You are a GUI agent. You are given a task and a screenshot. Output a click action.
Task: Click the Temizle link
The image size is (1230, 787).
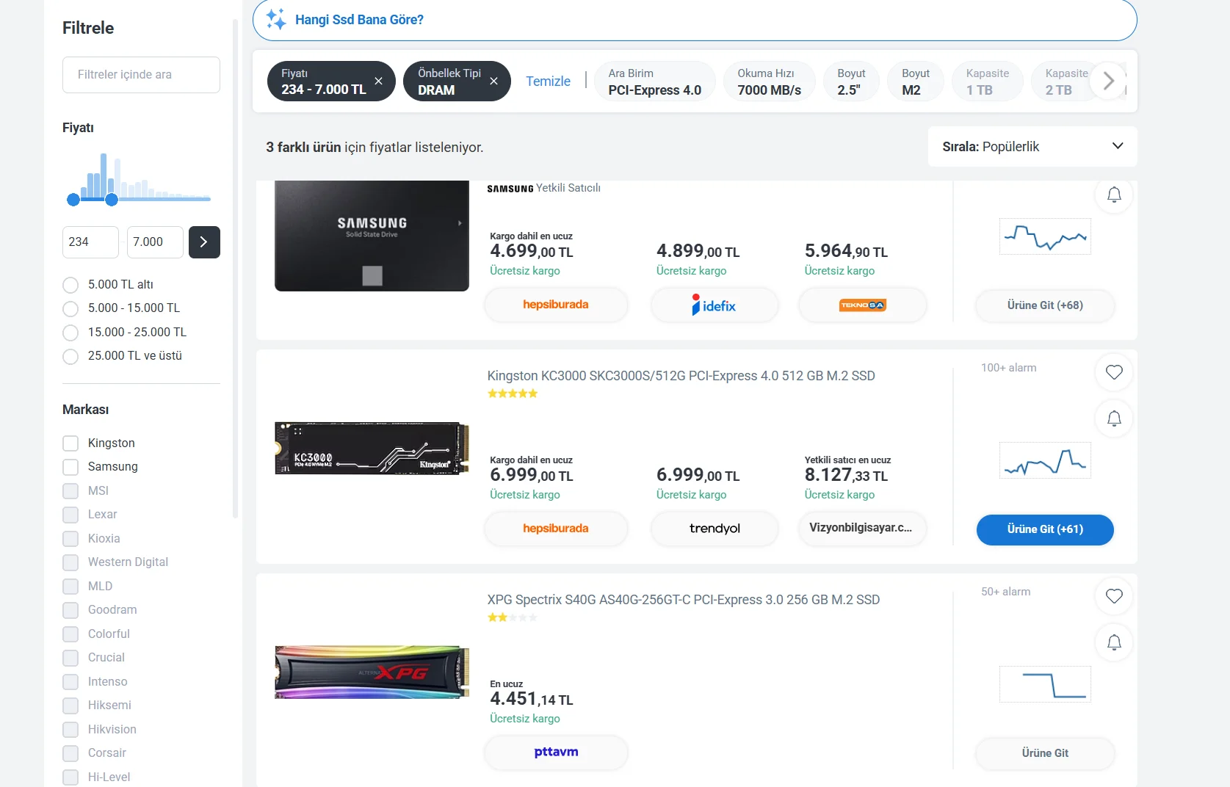tap(548, 81)
